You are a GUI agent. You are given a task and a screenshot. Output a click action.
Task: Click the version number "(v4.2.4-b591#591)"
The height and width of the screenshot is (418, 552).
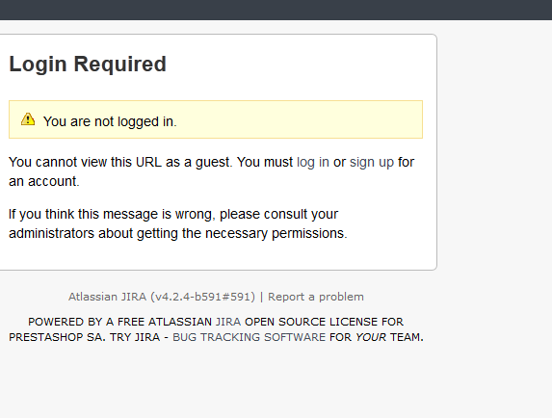click(202, 297)
